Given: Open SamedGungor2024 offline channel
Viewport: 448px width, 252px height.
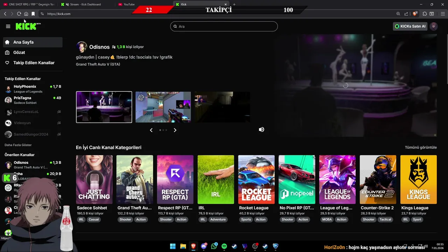Looking at the screenshot, I should [x=33, y=134].
